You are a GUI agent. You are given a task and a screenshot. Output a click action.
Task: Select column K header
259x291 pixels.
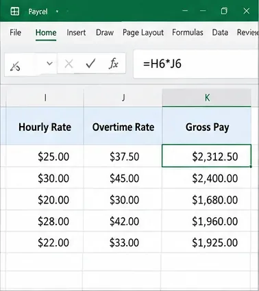(207, 98)
